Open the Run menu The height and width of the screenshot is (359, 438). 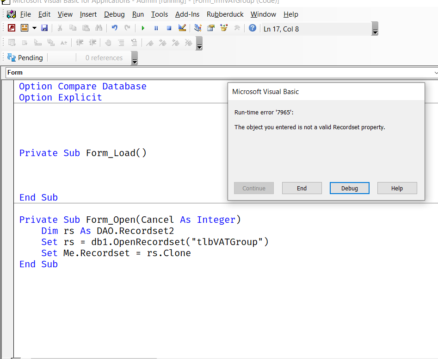click(x=138, y=14)
